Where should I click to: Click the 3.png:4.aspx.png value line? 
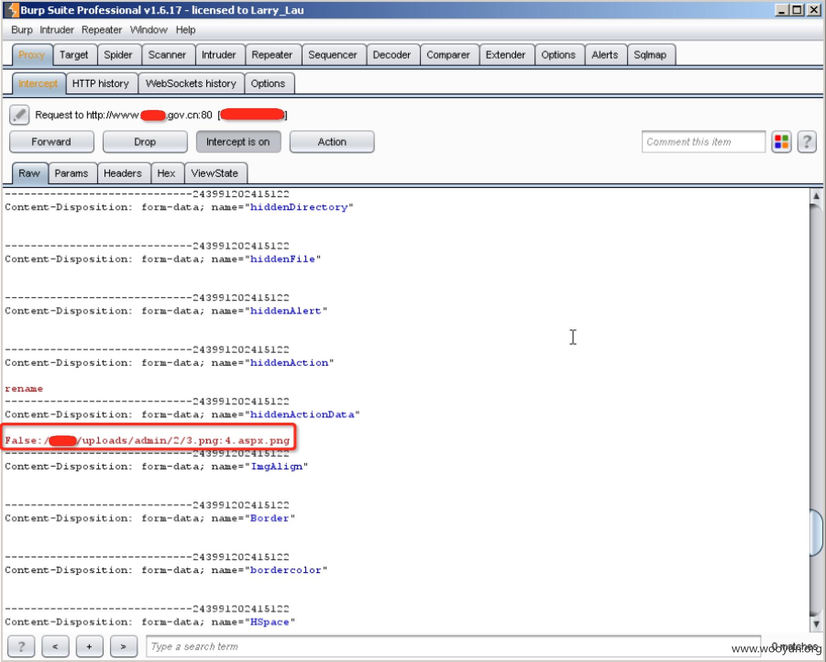[x=147, y=441]
